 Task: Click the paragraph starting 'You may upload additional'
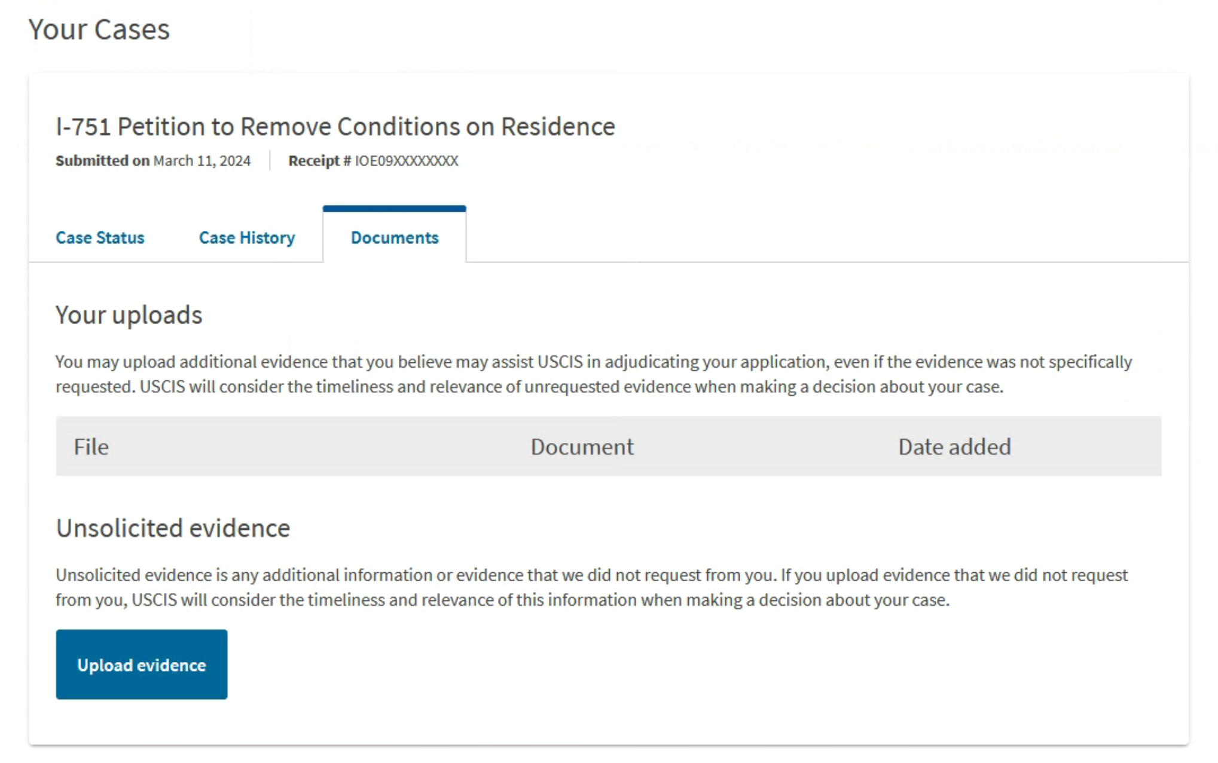(594, 374)
